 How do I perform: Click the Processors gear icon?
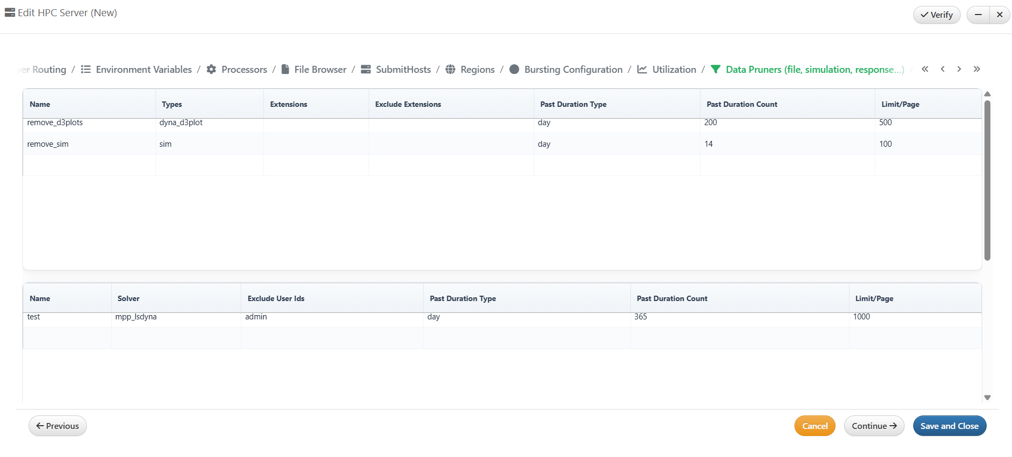coord(212,70)
